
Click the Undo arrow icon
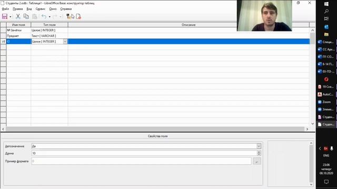click(44, 16)
